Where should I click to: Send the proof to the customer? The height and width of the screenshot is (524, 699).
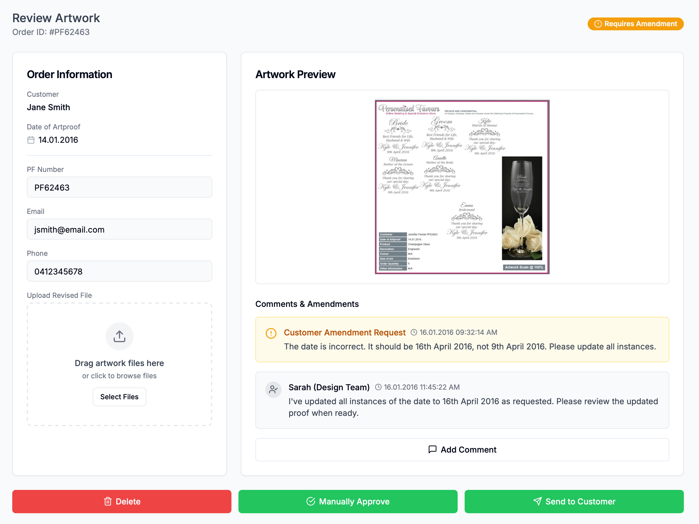[574, 501]
